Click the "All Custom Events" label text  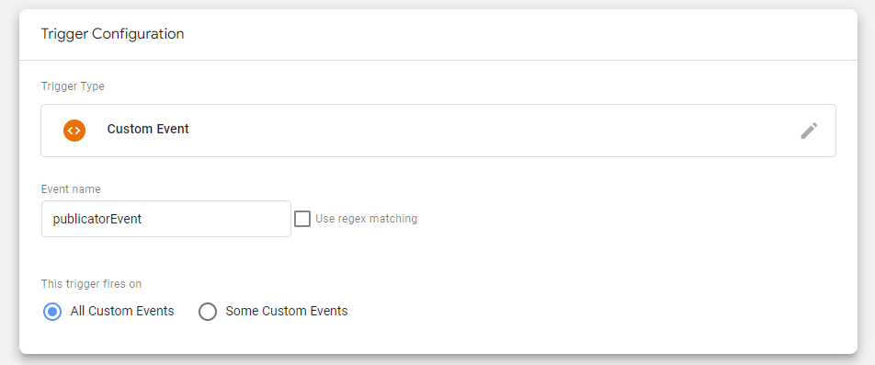coord(122,311)
